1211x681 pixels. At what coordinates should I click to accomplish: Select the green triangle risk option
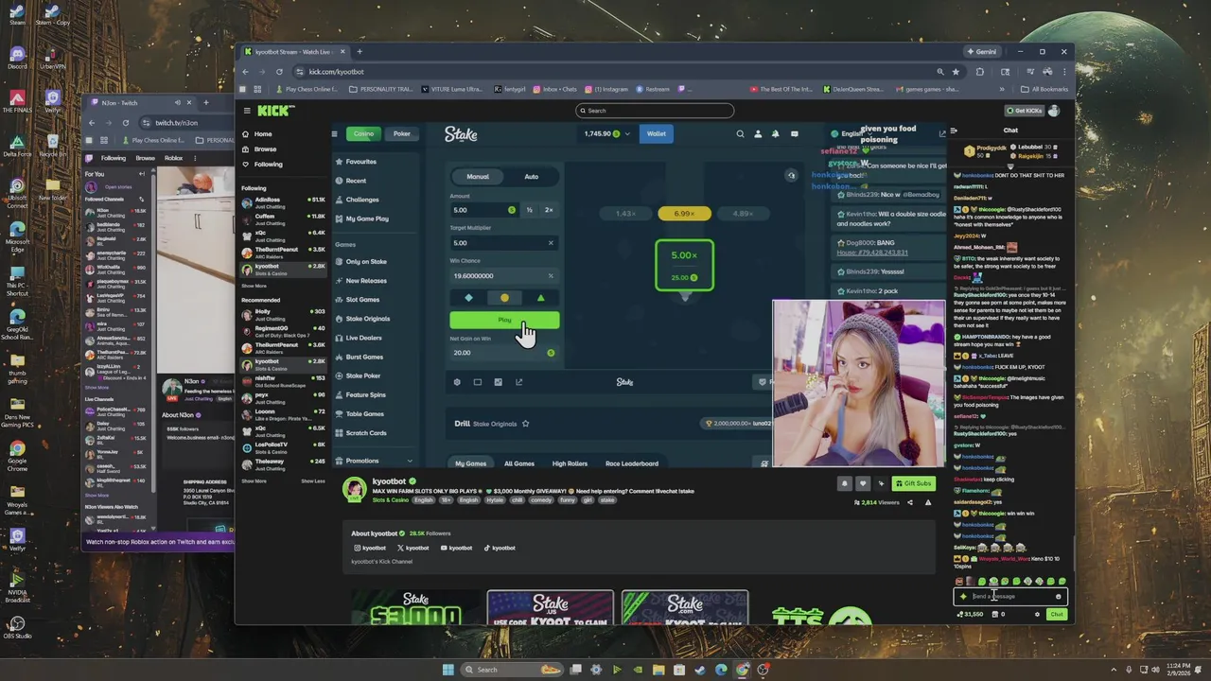point(540,298)
